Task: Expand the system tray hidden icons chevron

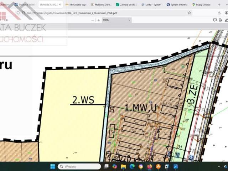Action: (x=219, y=166)
